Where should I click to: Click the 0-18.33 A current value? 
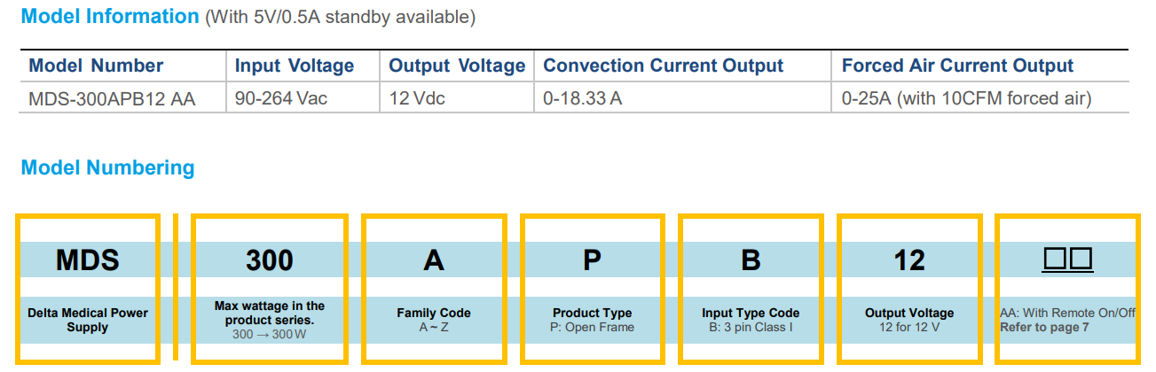pos(582,98)
